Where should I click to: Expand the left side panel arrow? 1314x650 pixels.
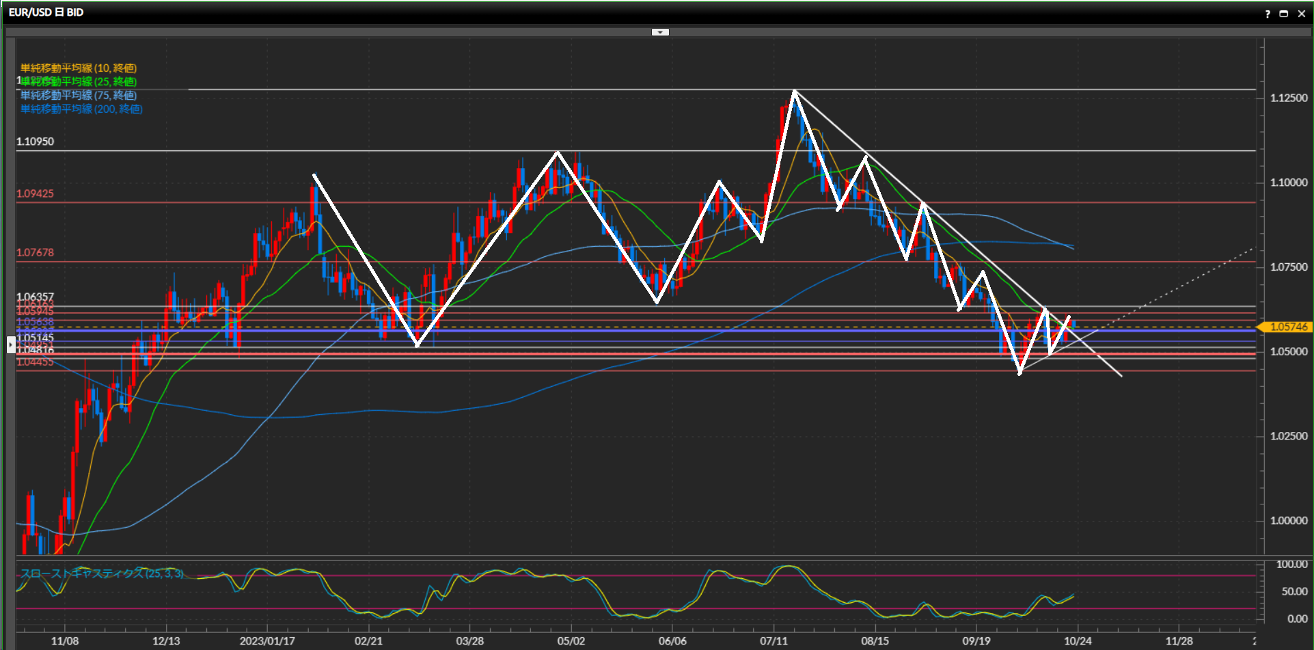click(x=11, y=344)
